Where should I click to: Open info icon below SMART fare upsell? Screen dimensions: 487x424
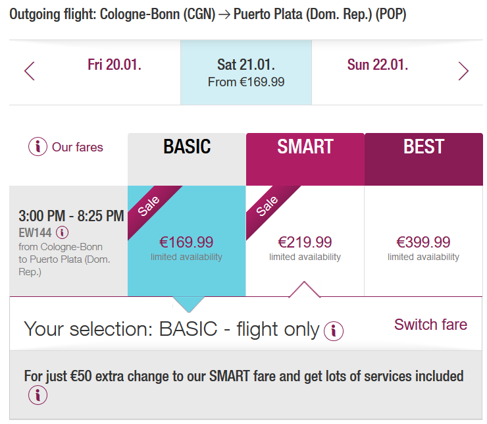[38, 395]
